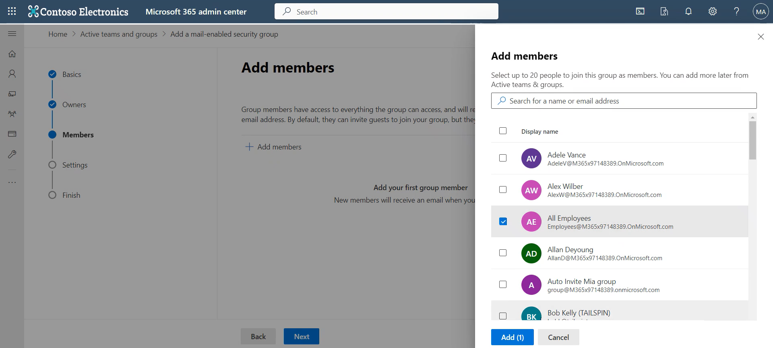Uncheck the All Employees checkbox
Screen dimensions: 773x348
click(503, 222)
